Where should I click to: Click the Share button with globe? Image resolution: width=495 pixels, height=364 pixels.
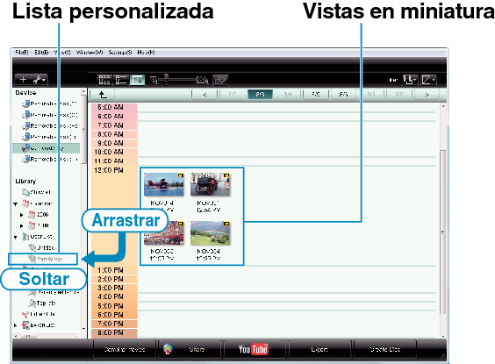tap(190, 349)
